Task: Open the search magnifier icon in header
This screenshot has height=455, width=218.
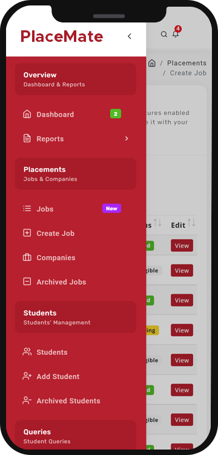Action: pyautogui.click(x=164, y=35)
